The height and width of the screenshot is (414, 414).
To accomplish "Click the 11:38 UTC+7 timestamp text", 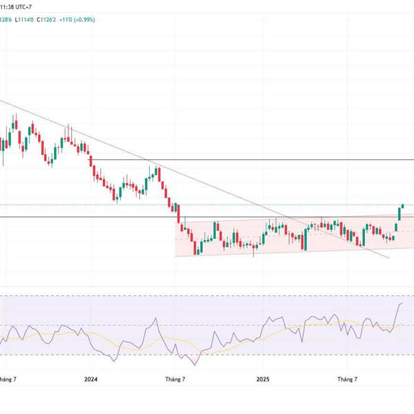I will pyautogui.click(x=16, y=7).
